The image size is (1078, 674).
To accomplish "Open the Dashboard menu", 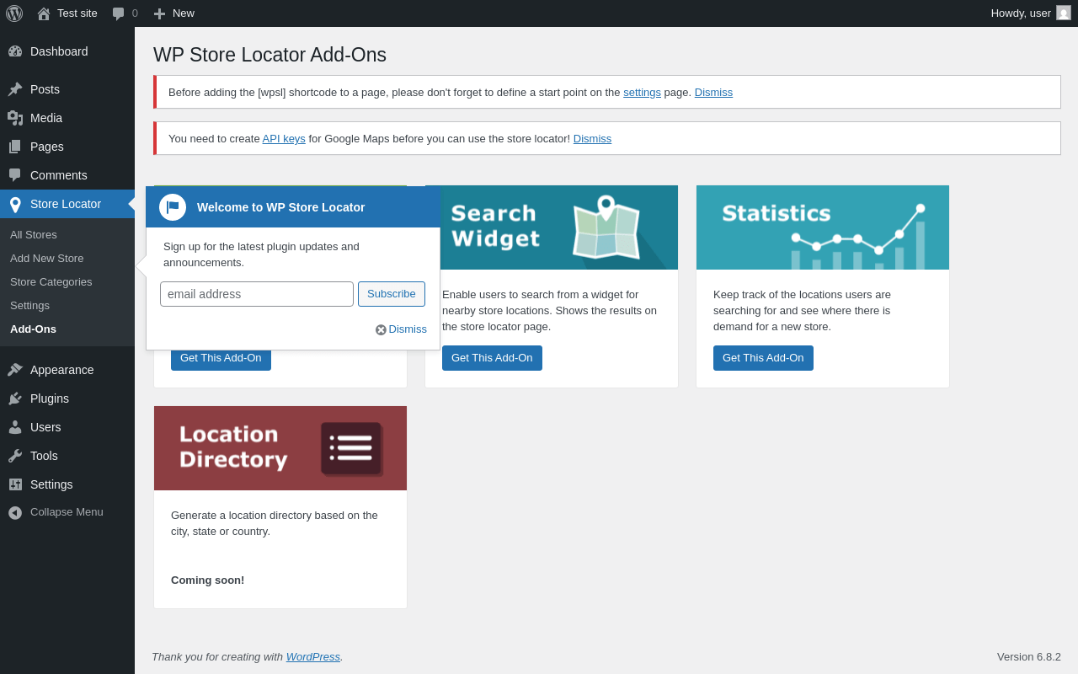I will (59, 51).
